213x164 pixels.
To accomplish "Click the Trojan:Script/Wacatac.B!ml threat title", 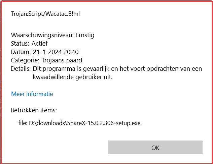I will click(45, 14).
